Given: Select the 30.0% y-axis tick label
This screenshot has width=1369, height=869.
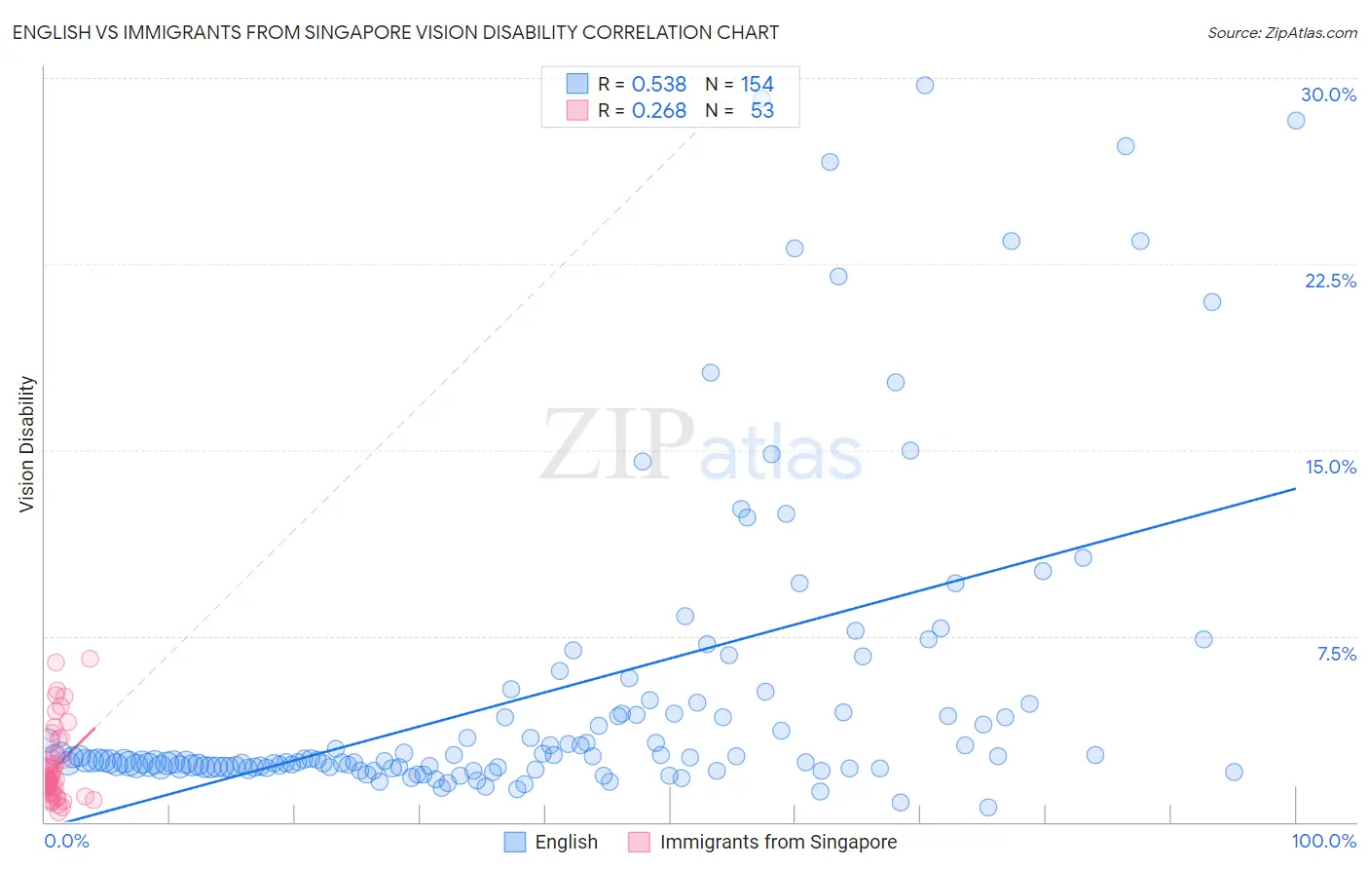Looking at the screenshot, I should pos(1328,94).
